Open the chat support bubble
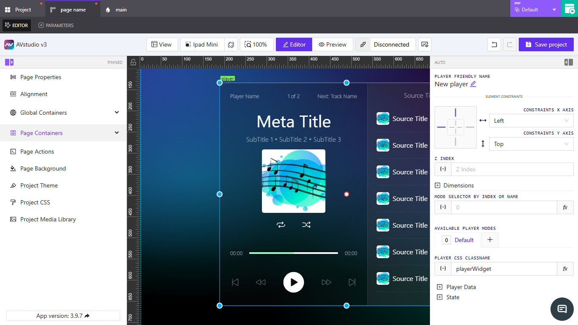This screenshot has height=325, width=578. [562, 309]
